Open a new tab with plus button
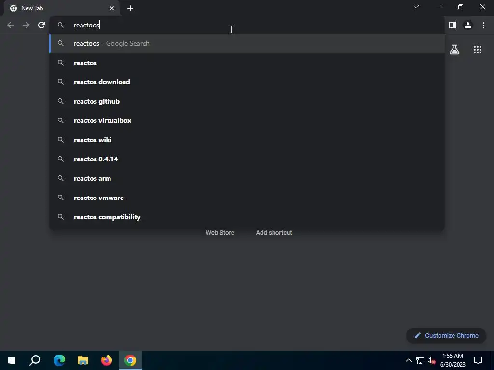 point(130,8)
